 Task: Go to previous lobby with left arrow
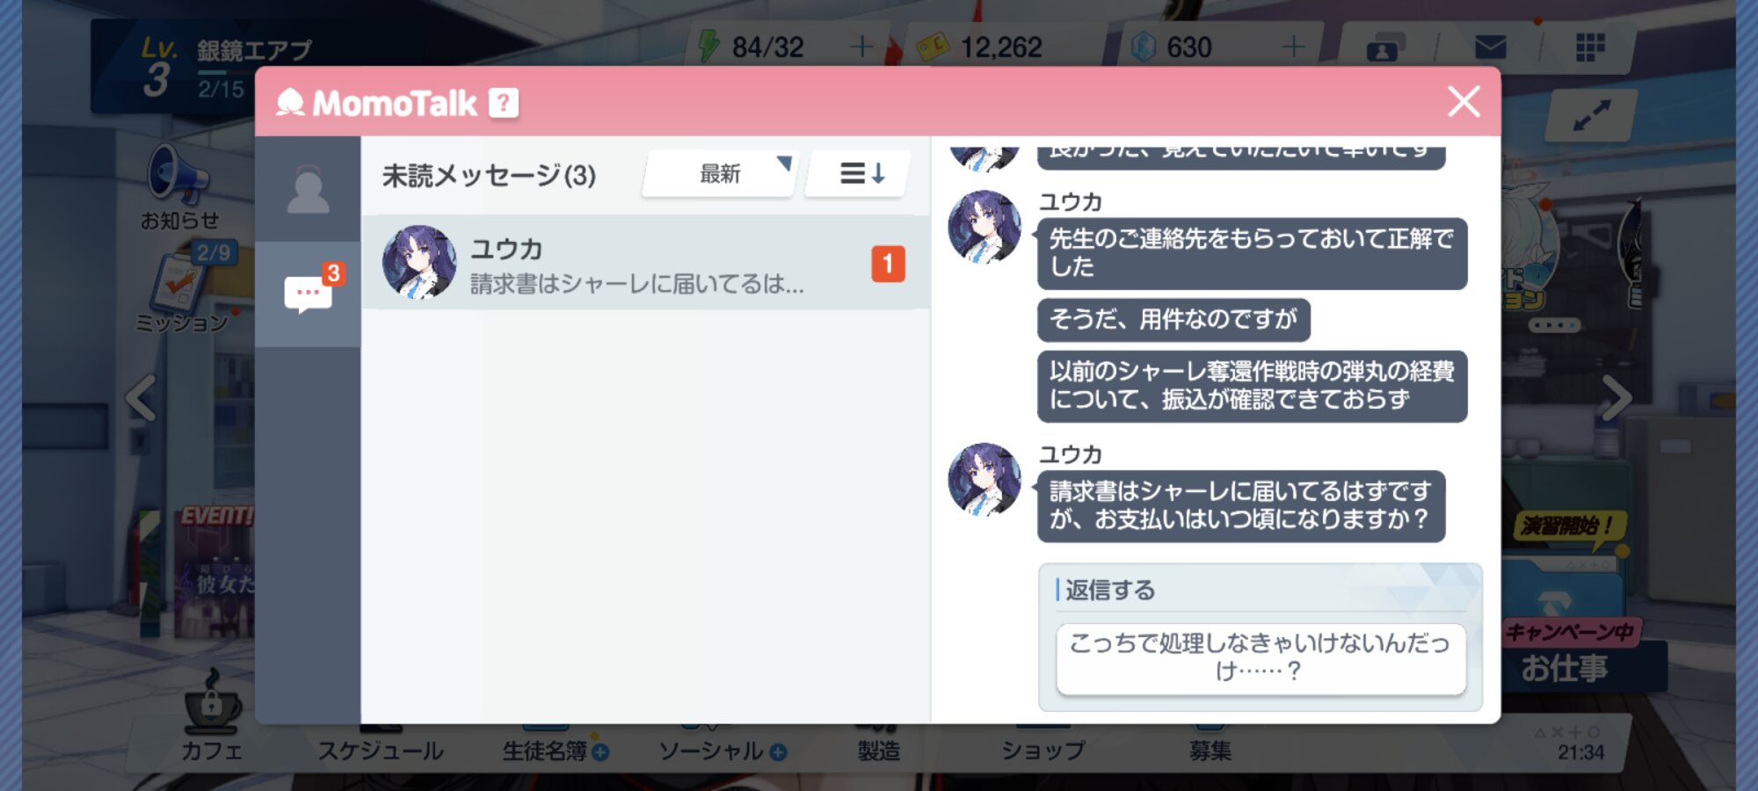pyautogui.click(x=141, y=398)
